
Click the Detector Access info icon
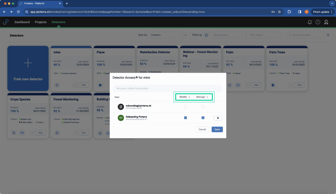click(x=137, y=77)
